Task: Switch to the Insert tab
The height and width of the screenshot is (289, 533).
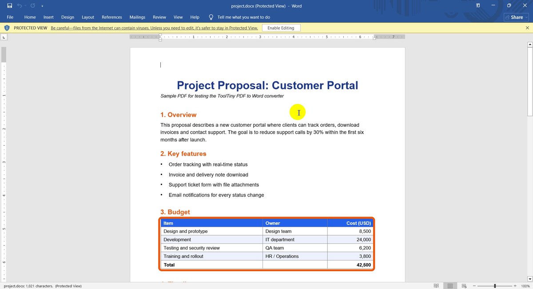Action: pyautogui.click(x=48, y=17)
